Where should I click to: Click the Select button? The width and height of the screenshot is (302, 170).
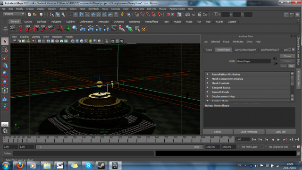[x=218, y=132]
